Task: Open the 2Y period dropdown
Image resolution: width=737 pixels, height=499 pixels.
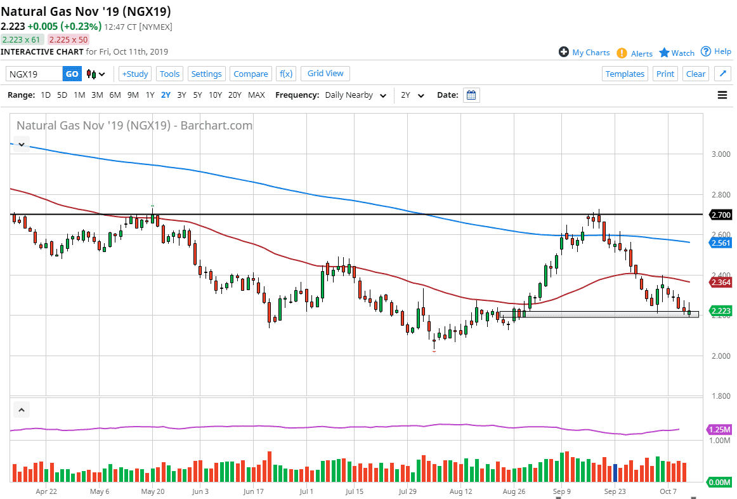Action: 412,95
